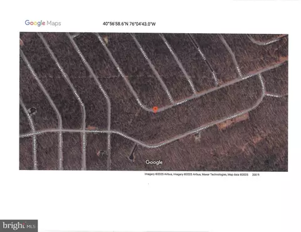This screenshot has height=232, width=301.
Task: Click the dark teardrop pond near bottom
Action: [132, 153]
